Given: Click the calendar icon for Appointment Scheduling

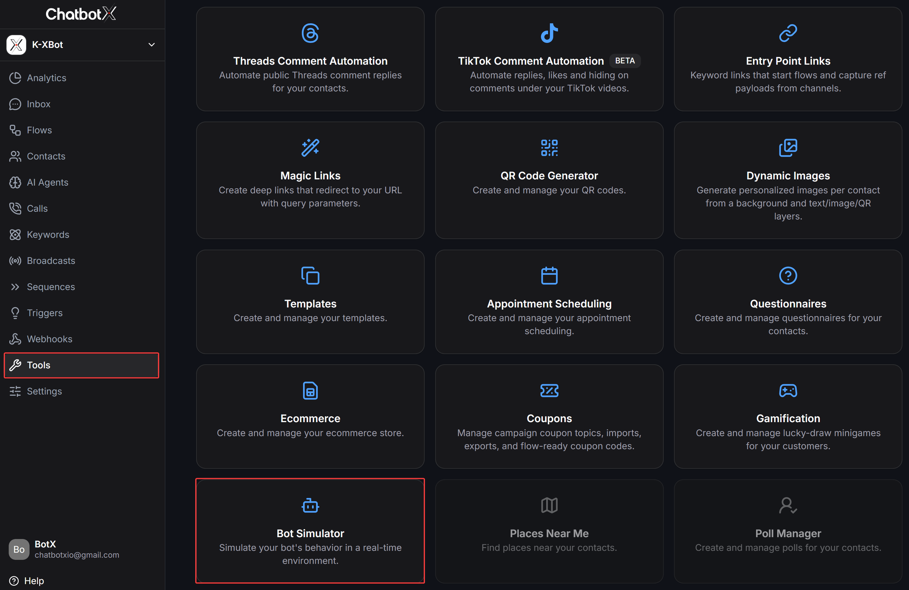Looking at the screenshot, I should [x=549, y=276].
